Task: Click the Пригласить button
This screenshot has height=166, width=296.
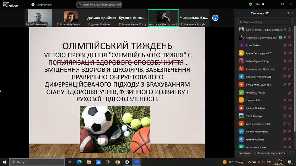Action: [245, 153]
